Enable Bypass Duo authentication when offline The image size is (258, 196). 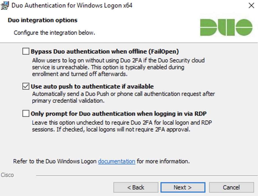[26, 51]
